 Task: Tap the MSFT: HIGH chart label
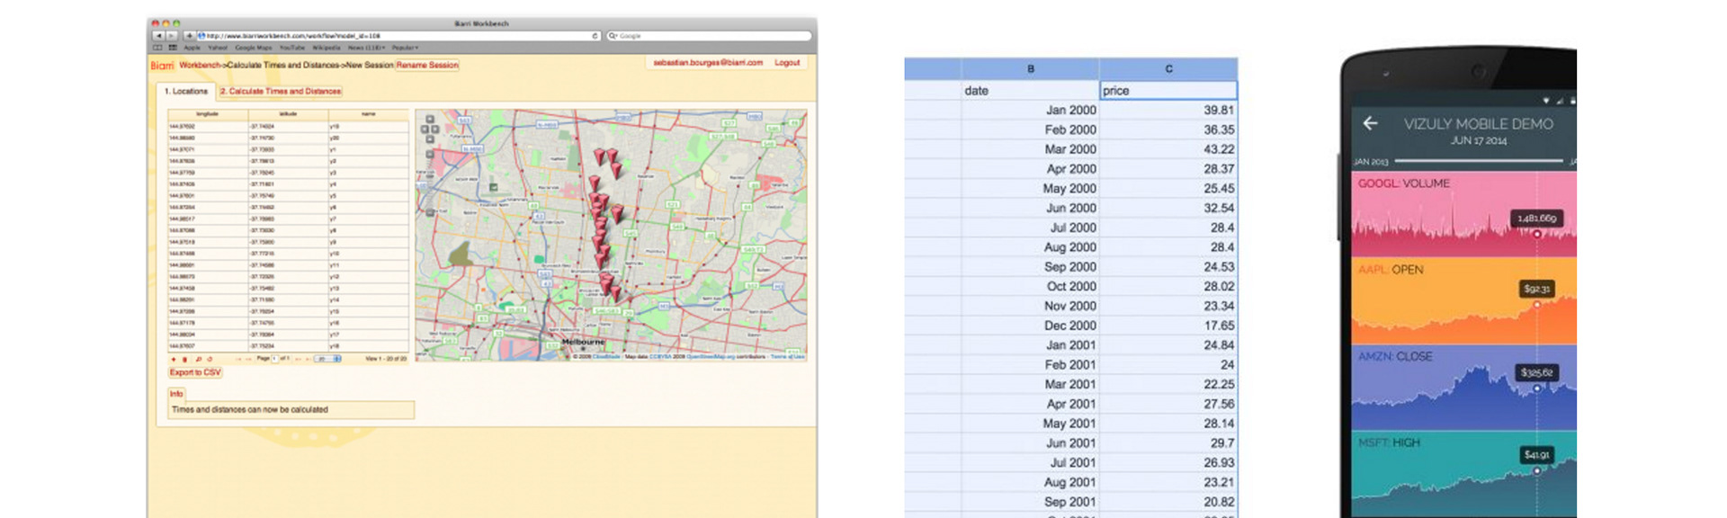1389,442
